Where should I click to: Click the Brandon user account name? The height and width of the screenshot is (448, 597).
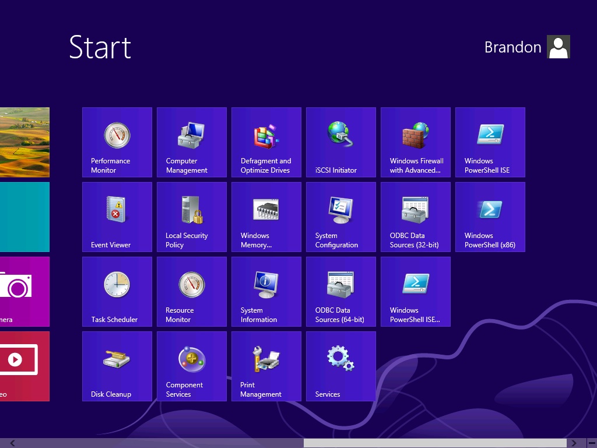click(x=512, y=47)
